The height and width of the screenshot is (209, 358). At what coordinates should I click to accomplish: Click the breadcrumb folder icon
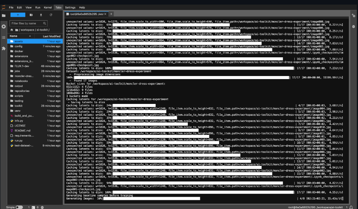pos(17,30)
